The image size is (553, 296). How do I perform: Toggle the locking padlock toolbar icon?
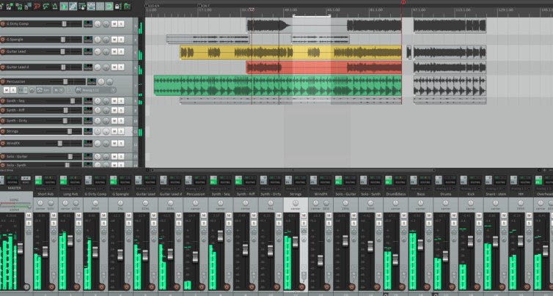tap(118, 7)
